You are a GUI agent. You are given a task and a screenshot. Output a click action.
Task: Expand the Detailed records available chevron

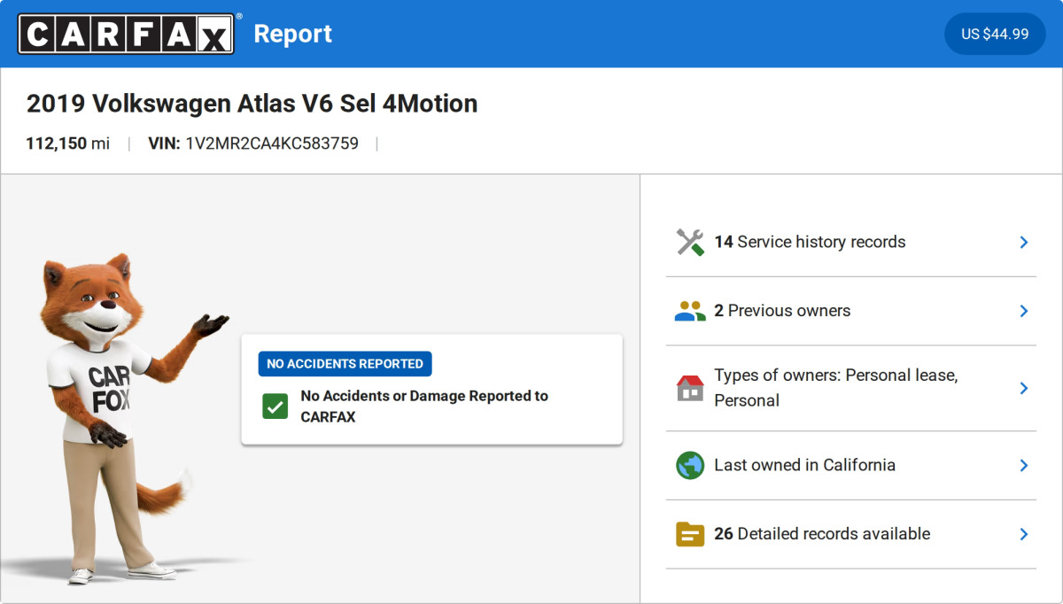pos(1023,534)
